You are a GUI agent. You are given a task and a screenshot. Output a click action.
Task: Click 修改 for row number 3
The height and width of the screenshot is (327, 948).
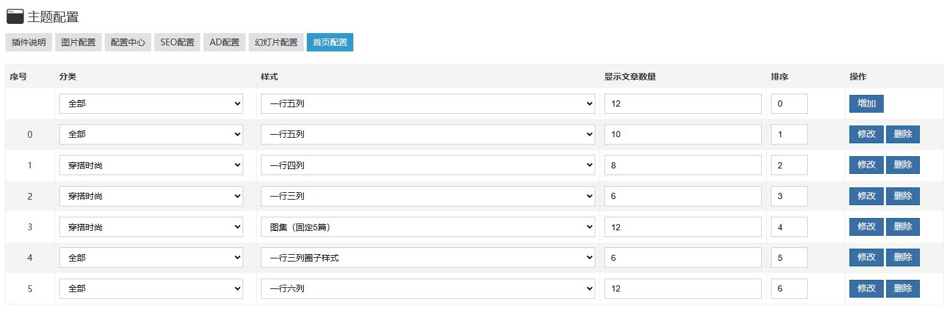[866, 227]
